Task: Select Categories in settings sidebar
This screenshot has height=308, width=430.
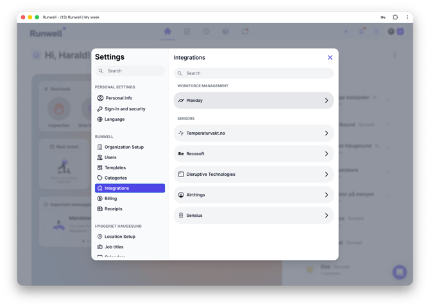Action: click(130, 178)
